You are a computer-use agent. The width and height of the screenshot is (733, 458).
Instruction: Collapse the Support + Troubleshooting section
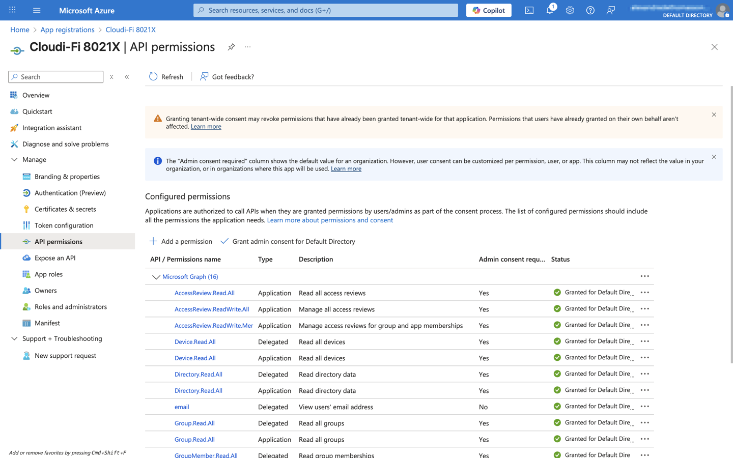tap(14, 339)
